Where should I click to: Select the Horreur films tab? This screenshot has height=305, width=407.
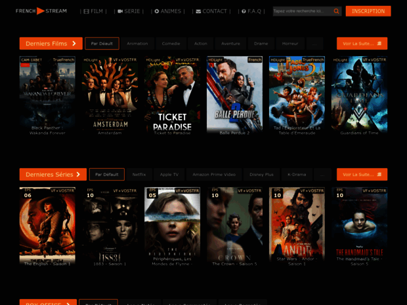click(x=289, y=44)
